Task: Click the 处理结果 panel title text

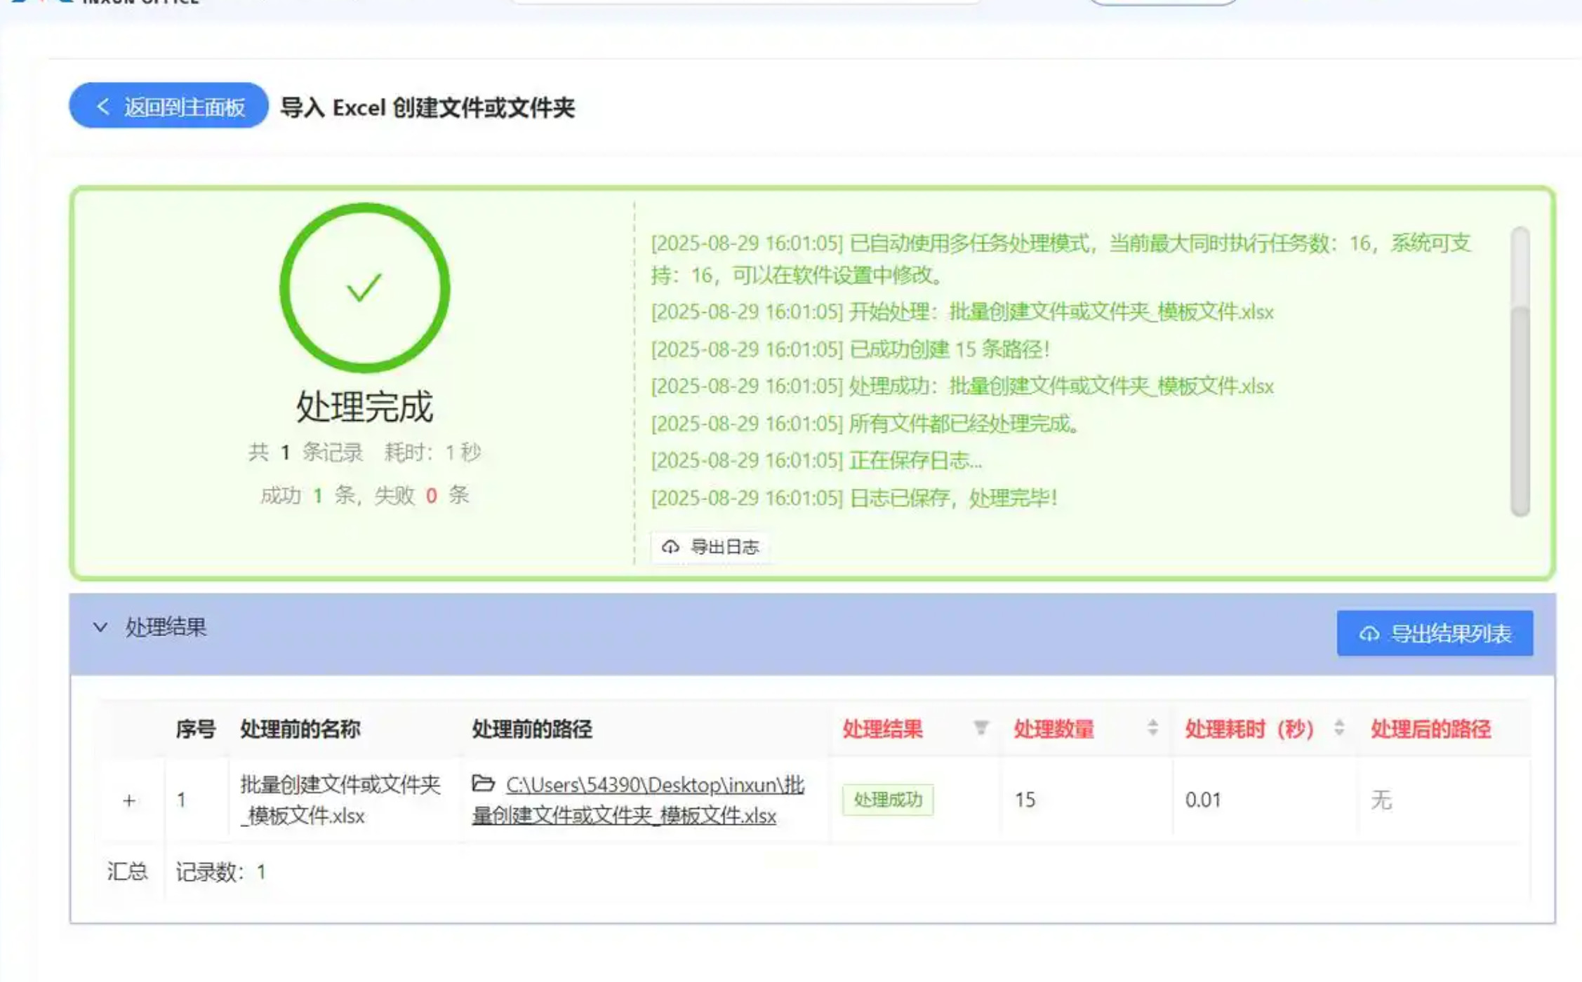Action: pos(166,627)
